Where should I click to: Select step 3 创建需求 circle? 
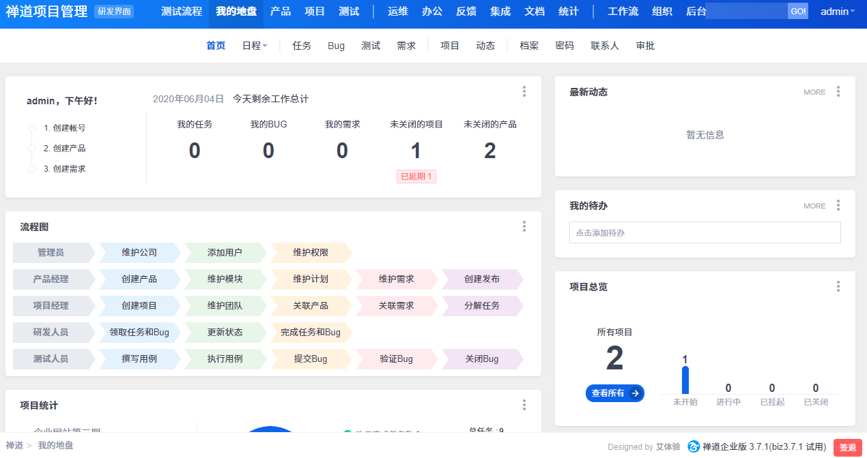31,169
